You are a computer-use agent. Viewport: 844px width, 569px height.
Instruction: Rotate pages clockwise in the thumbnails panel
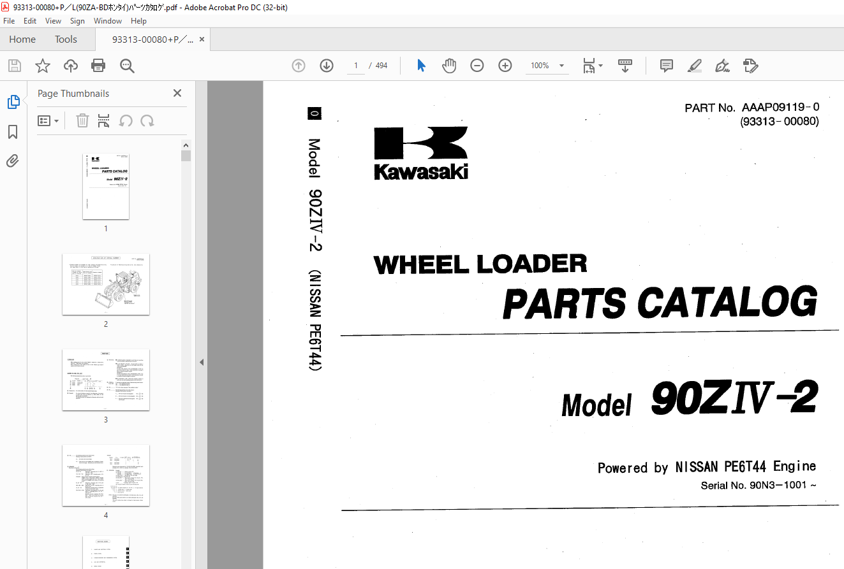tap(147, 120)
